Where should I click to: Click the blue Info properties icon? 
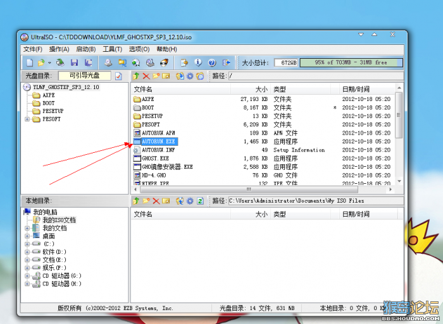coord(198,63)
